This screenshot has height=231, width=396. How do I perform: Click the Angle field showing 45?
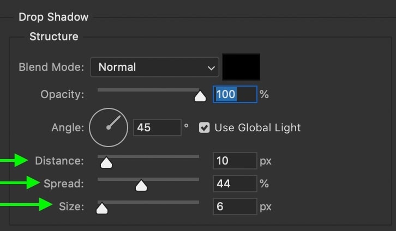157,127
